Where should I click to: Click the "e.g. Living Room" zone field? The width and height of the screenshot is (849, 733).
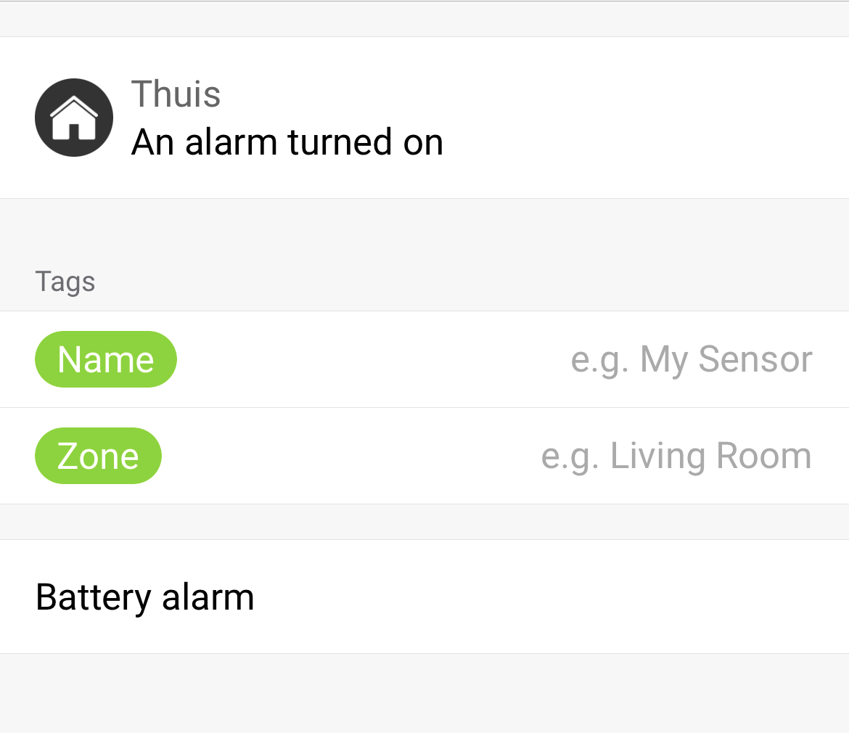(676, 456)
